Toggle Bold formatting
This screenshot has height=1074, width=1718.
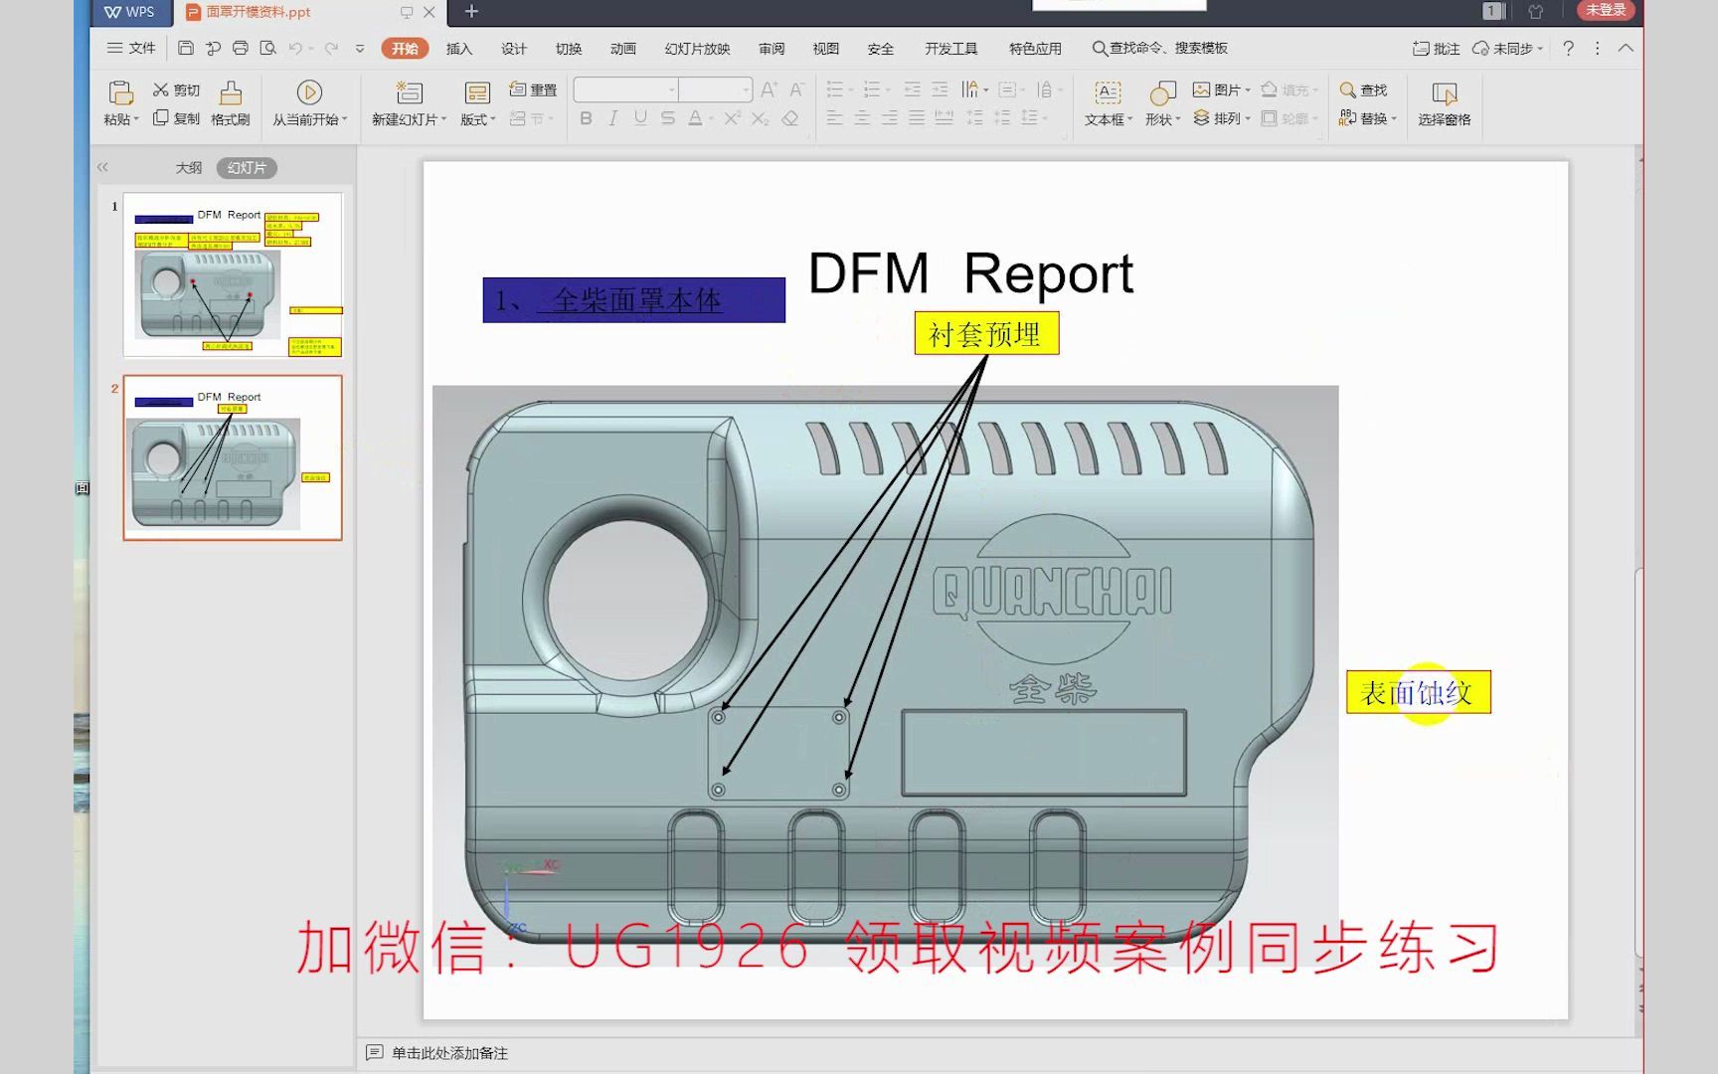[586, 118]
